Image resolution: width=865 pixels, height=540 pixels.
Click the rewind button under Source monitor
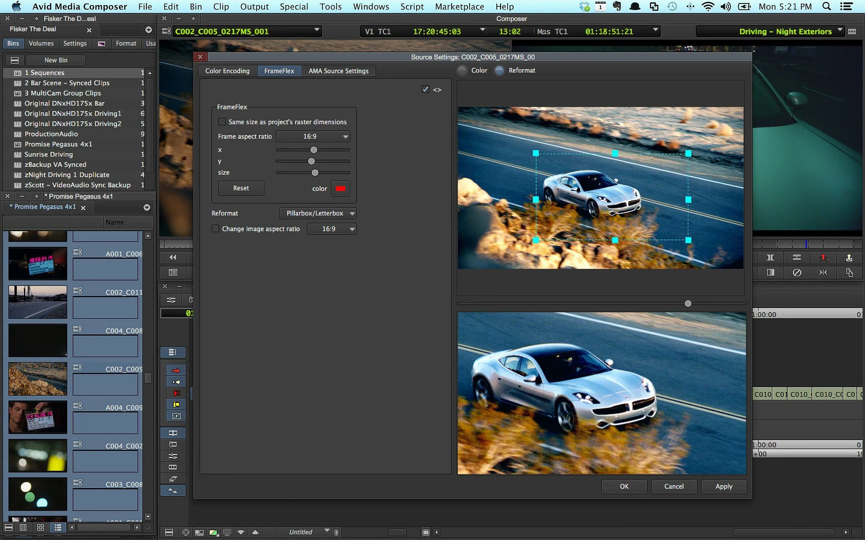click(173, 257)
